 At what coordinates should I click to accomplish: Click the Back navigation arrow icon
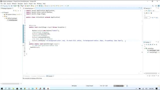tap(60, 6)
